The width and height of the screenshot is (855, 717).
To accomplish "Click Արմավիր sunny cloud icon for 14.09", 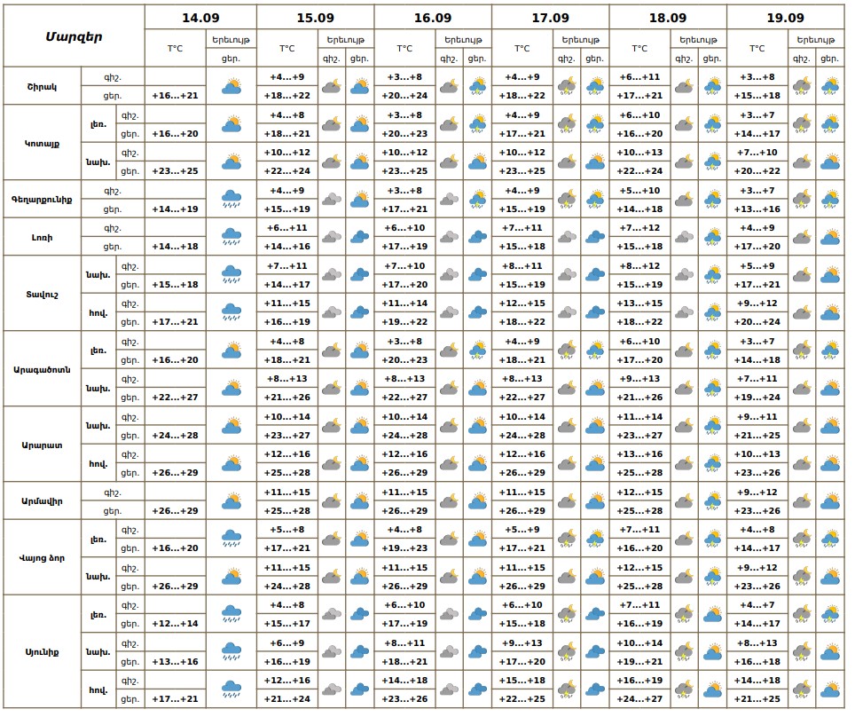I will pyautogui.click(x=231, y=501).
